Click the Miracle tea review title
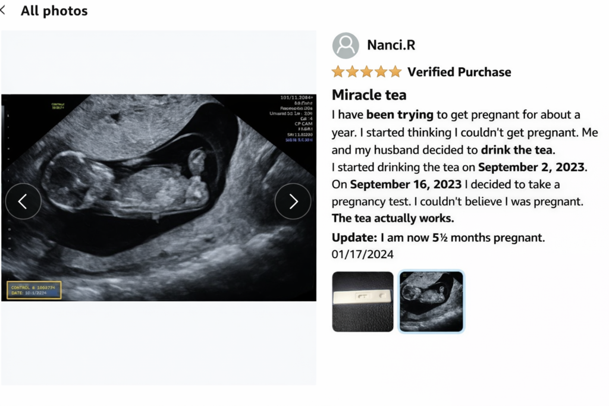609x406 pixels. (369, 95)
